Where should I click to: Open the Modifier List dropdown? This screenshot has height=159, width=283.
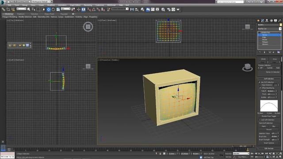coord(269,29)
